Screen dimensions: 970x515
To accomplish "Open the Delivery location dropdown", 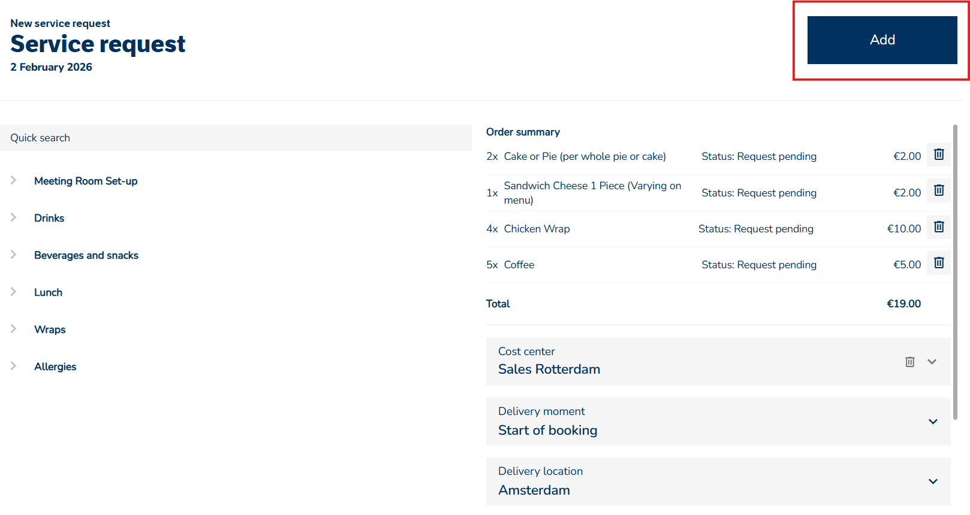I will [933, 481].
